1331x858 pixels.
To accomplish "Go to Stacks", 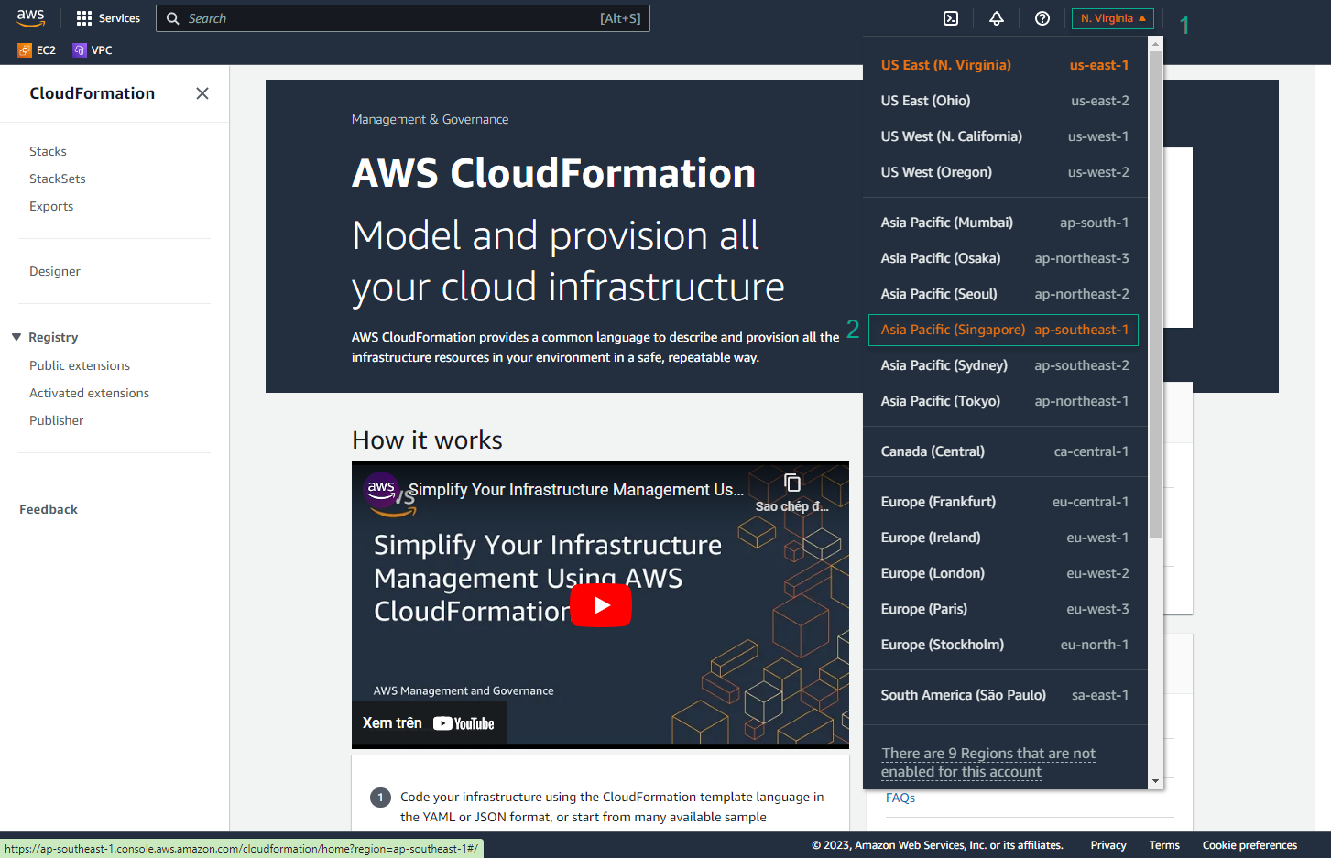I will [48, 151].
